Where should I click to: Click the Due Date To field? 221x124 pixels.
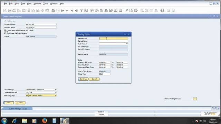122,65
